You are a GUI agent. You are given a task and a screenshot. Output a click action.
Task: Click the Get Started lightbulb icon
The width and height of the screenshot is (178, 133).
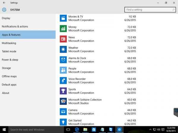[63, 122]
